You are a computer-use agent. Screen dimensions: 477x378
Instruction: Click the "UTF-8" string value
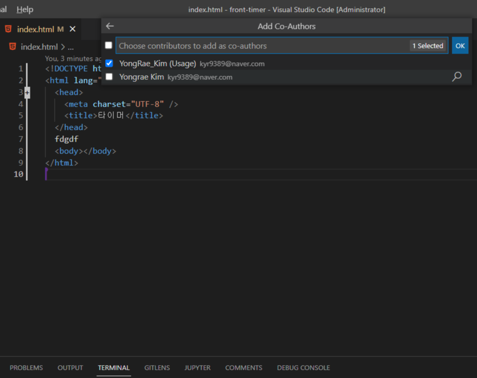point(147,104)
